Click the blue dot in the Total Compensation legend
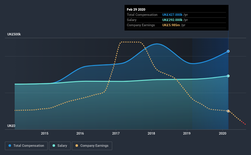251x155 pixels. pyautogui.click(x=10, y=146)
